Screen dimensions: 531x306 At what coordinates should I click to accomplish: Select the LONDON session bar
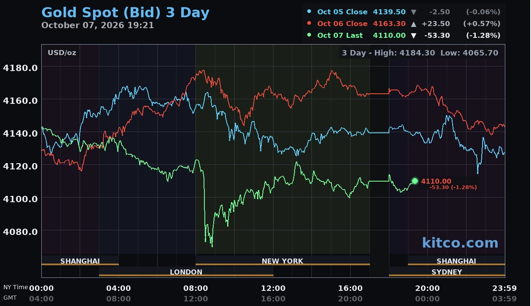[186, 272]
